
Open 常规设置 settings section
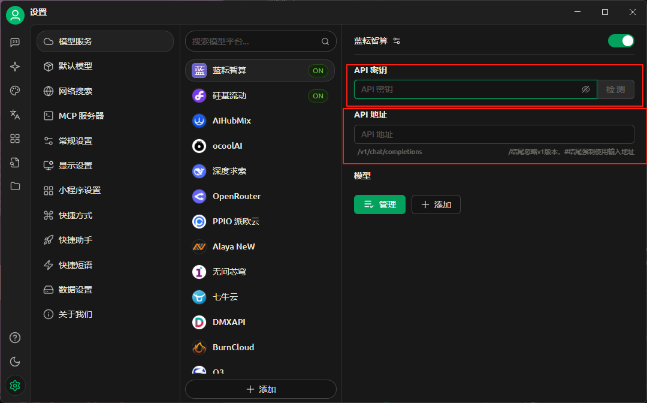105,141
